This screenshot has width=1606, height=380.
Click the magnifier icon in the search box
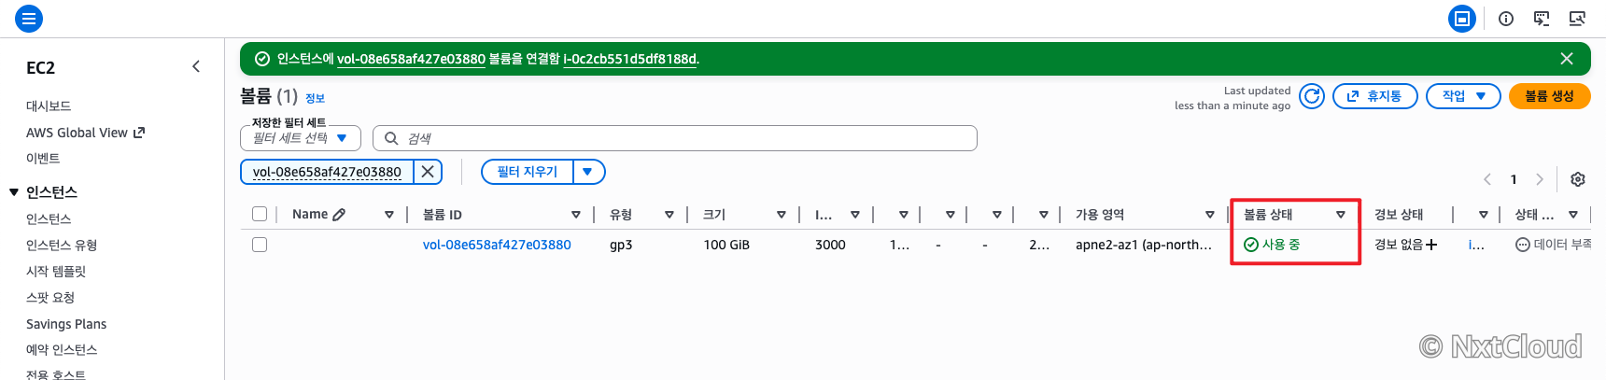point(391,138)
